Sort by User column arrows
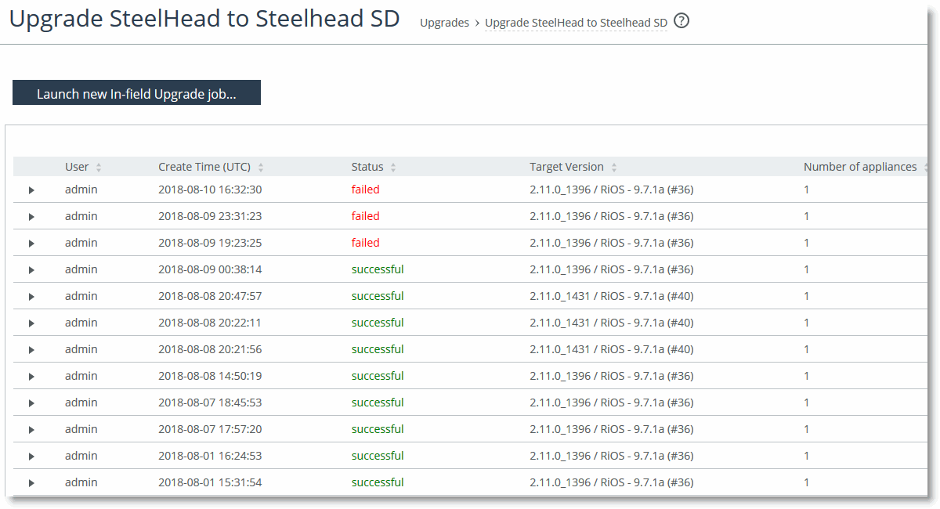940x509 pixels. tap(99, 168)
